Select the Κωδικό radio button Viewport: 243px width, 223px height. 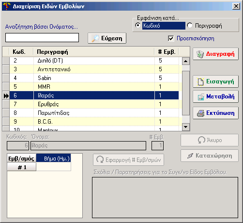pyautogui.click(x=138, y=25)
